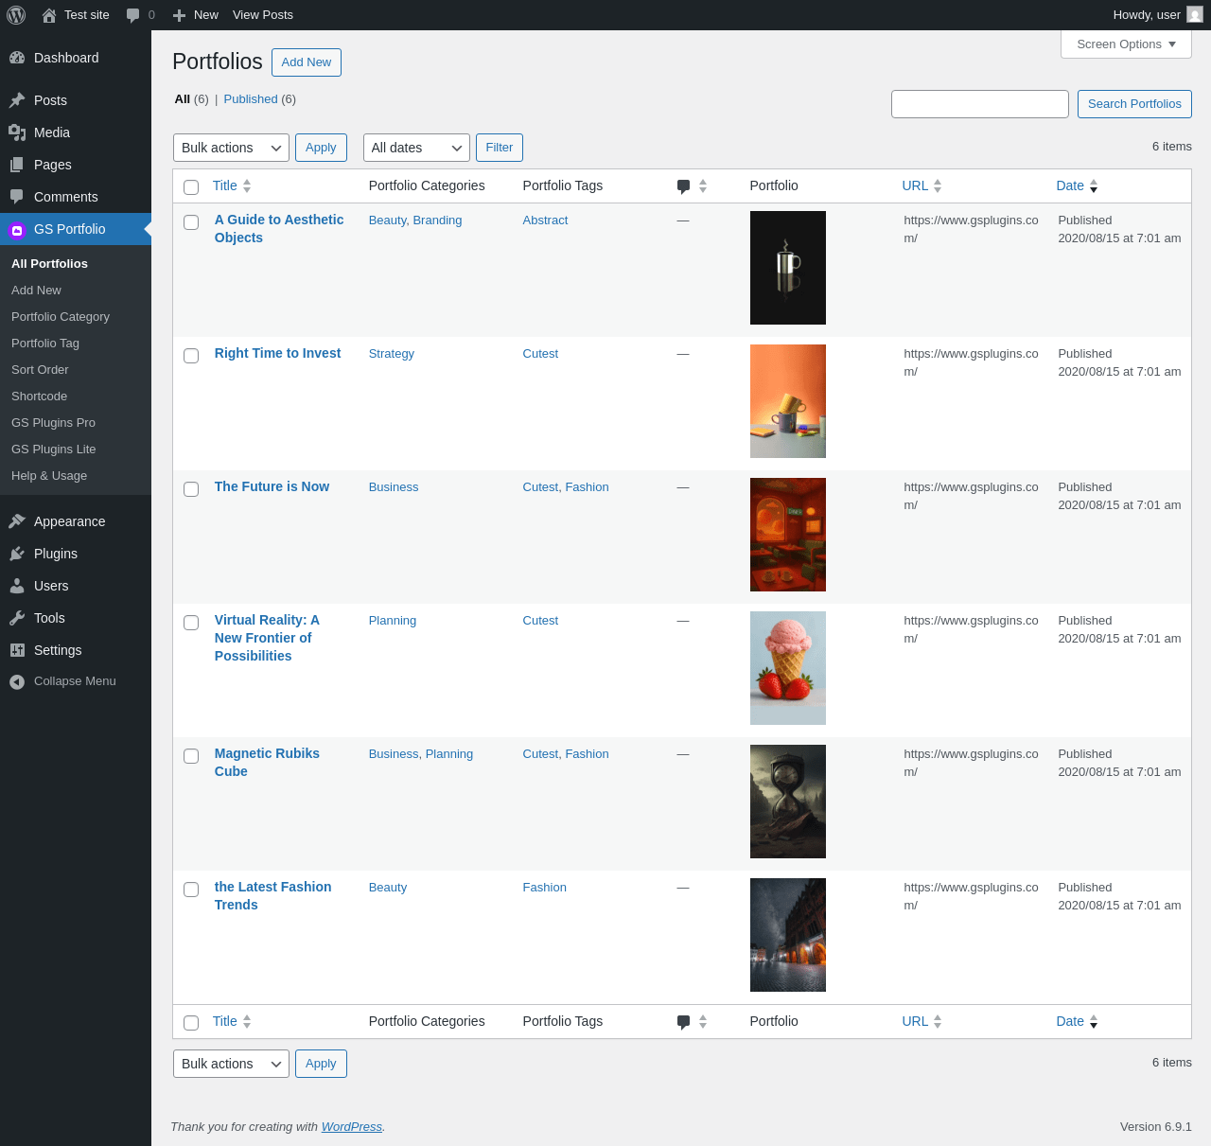Toggle select-all checkbox in table footer
The image size is (1211, 1146).
point(191,1023)
